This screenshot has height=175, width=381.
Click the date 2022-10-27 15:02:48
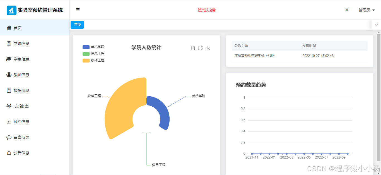point(318,56)
